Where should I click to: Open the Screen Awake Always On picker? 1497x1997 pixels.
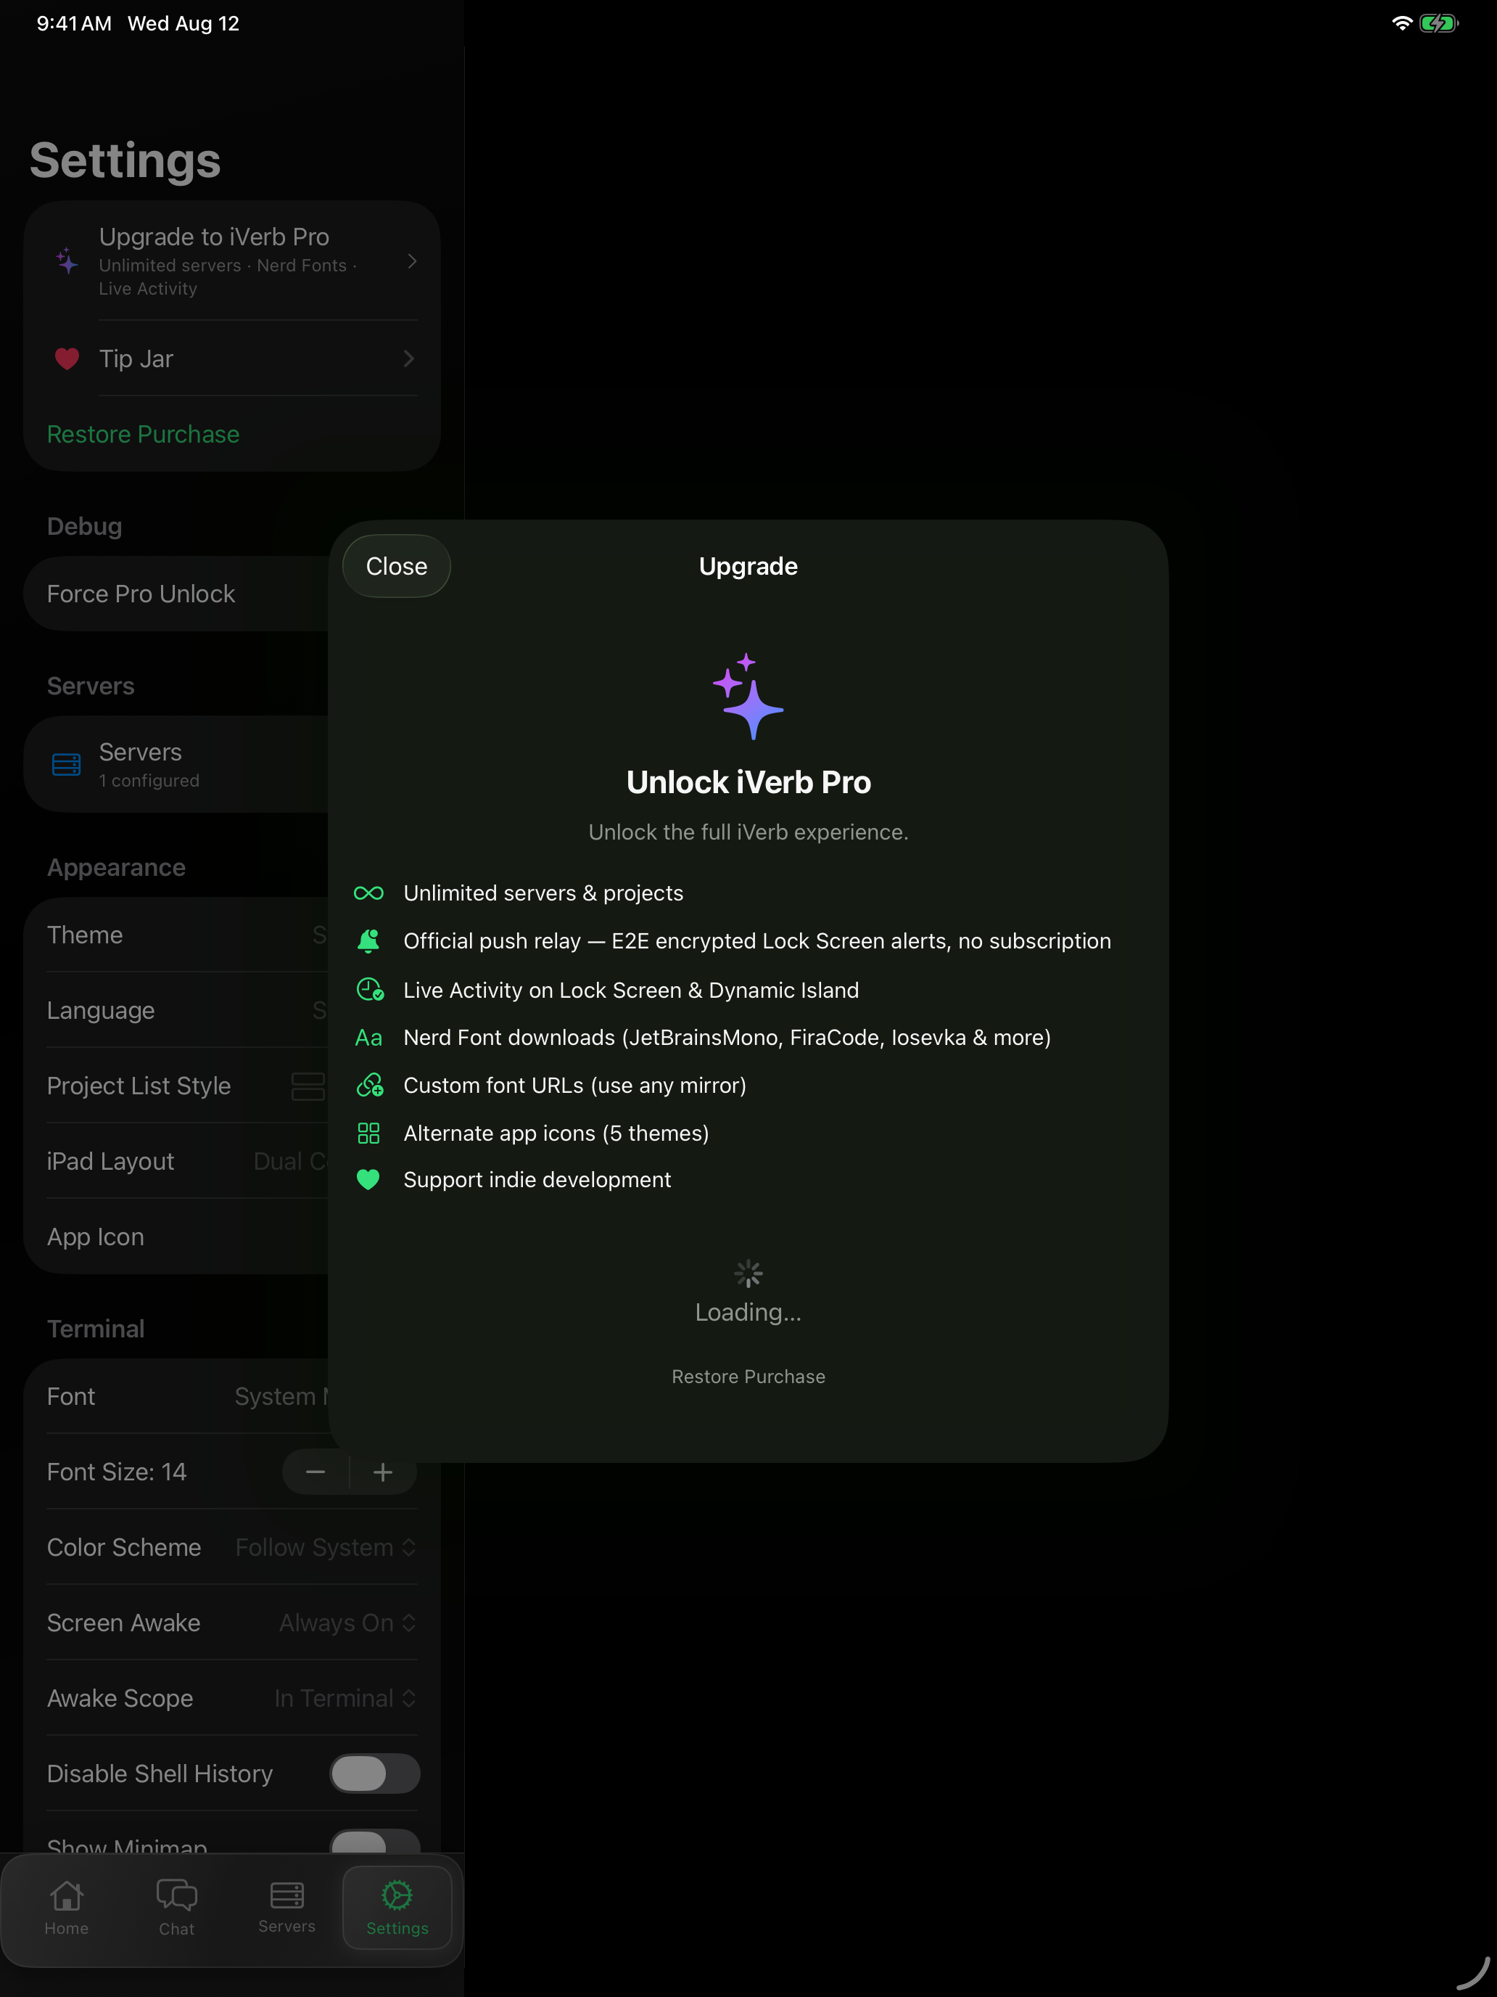point(347,1623)
